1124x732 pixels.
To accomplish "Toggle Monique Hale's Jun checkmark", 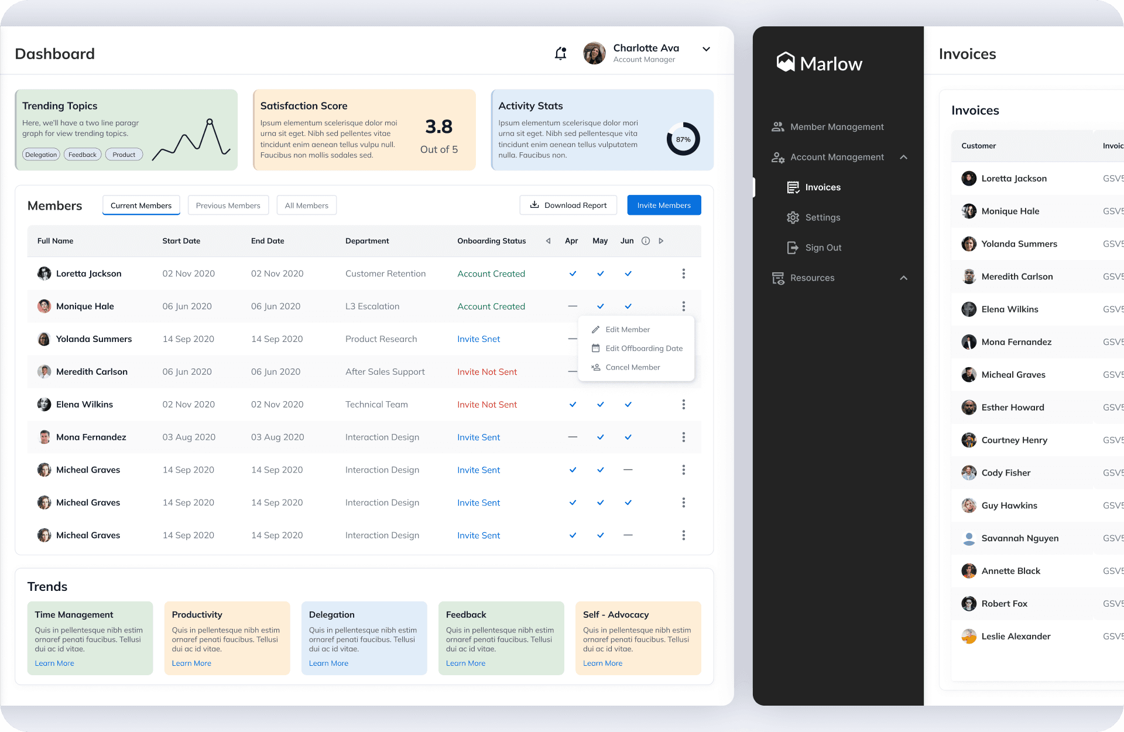I will [628, 306].
